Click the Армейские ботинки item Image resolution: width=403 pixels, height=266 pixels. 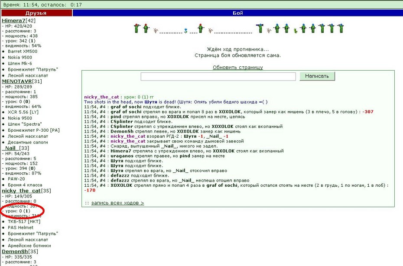coord(29,246)
